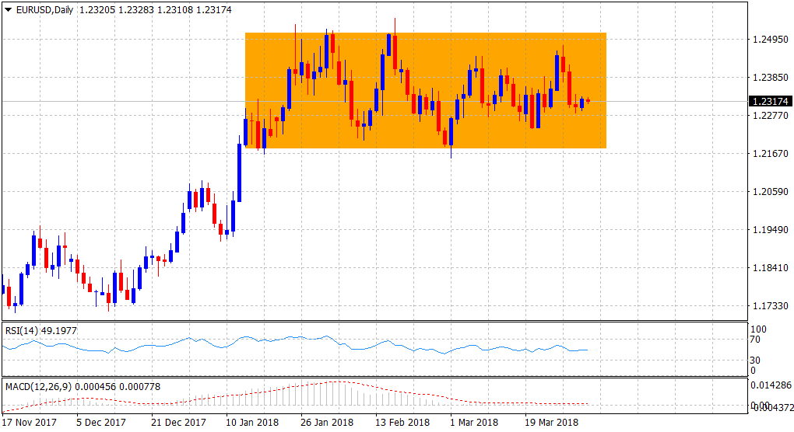794x432 pixels.
Task: Click the 1.21670 price axis label
Action: point(770,154)
